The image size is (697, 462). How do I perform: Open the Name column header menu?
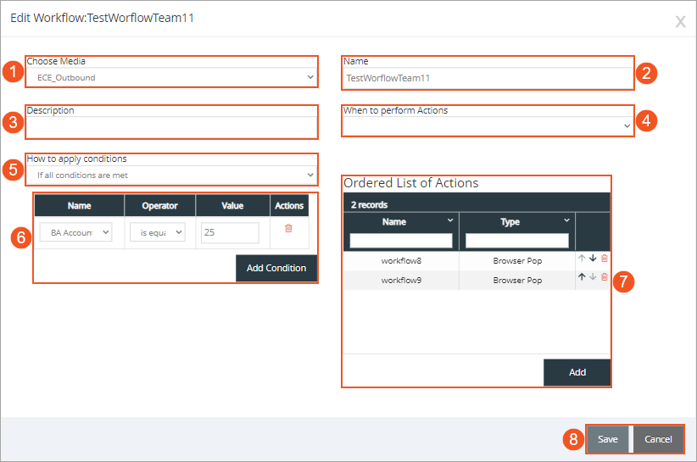click(x=450, y=220)
